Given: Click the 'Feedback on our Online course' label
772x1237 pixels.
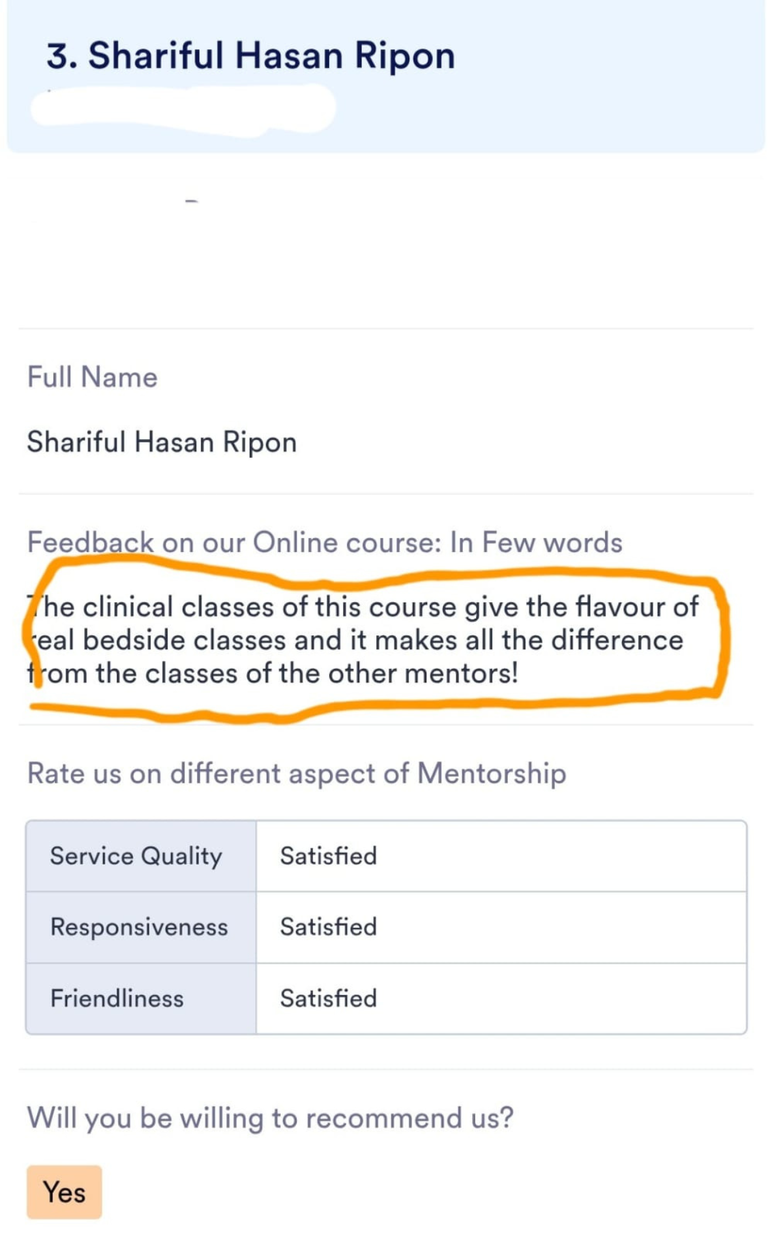Looking at the screenshot, I should point(325,542).
